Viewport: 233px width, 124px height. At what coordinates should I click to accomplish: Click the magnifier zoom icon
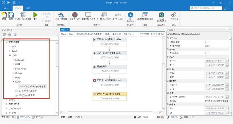point(140,117)
